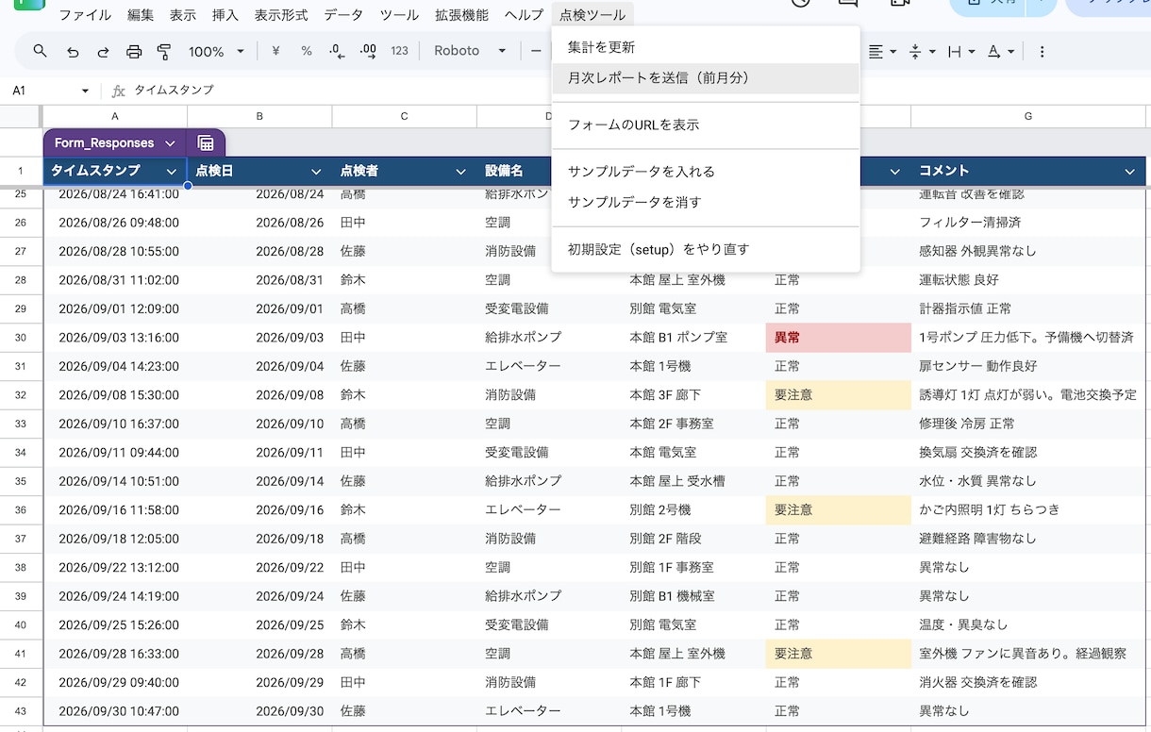Image resolution: width=1151 pixels, height=732 pixels.
Task: Open the ツール menu
Action: [399, 15]
